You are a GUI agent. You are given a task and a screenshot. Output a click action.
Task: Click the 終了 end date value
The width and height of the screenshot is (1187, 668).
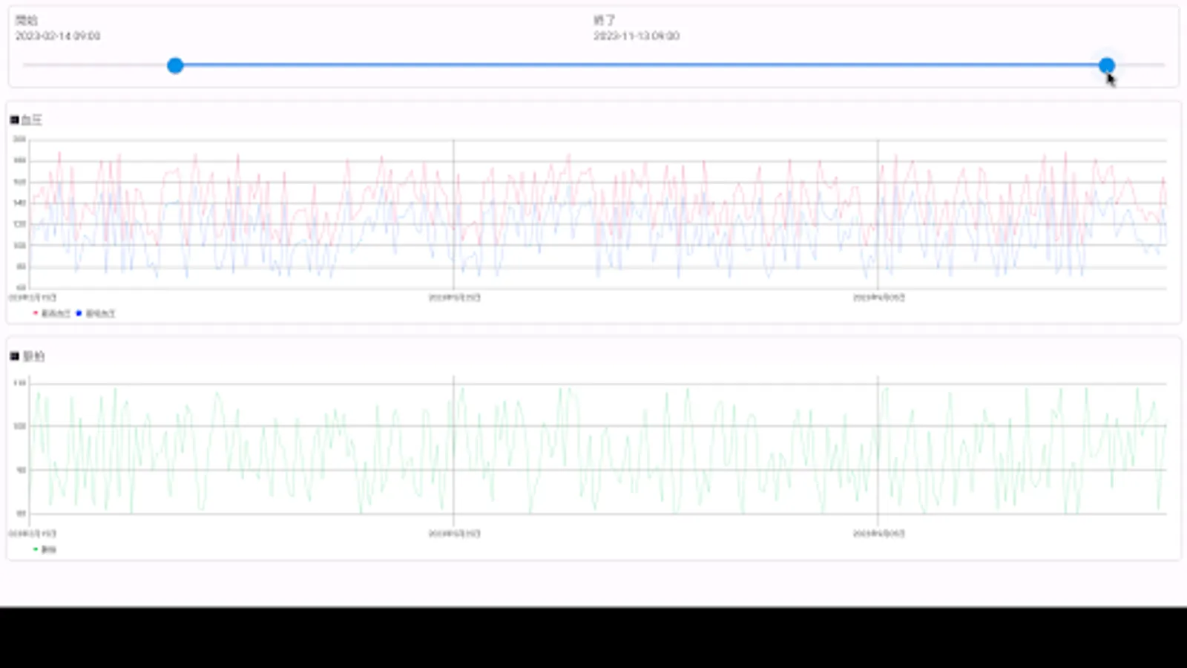click(636, 36)
